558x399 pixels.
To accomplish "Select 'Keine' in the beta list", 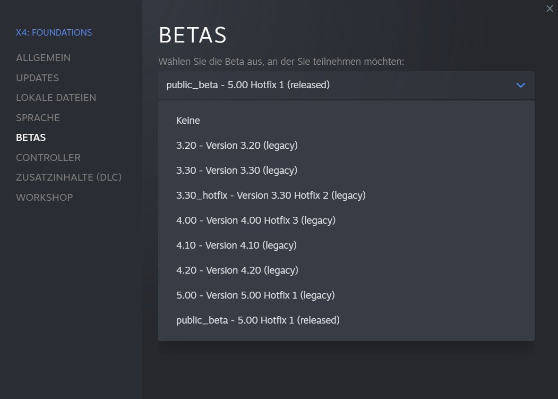I will (346, 121).
